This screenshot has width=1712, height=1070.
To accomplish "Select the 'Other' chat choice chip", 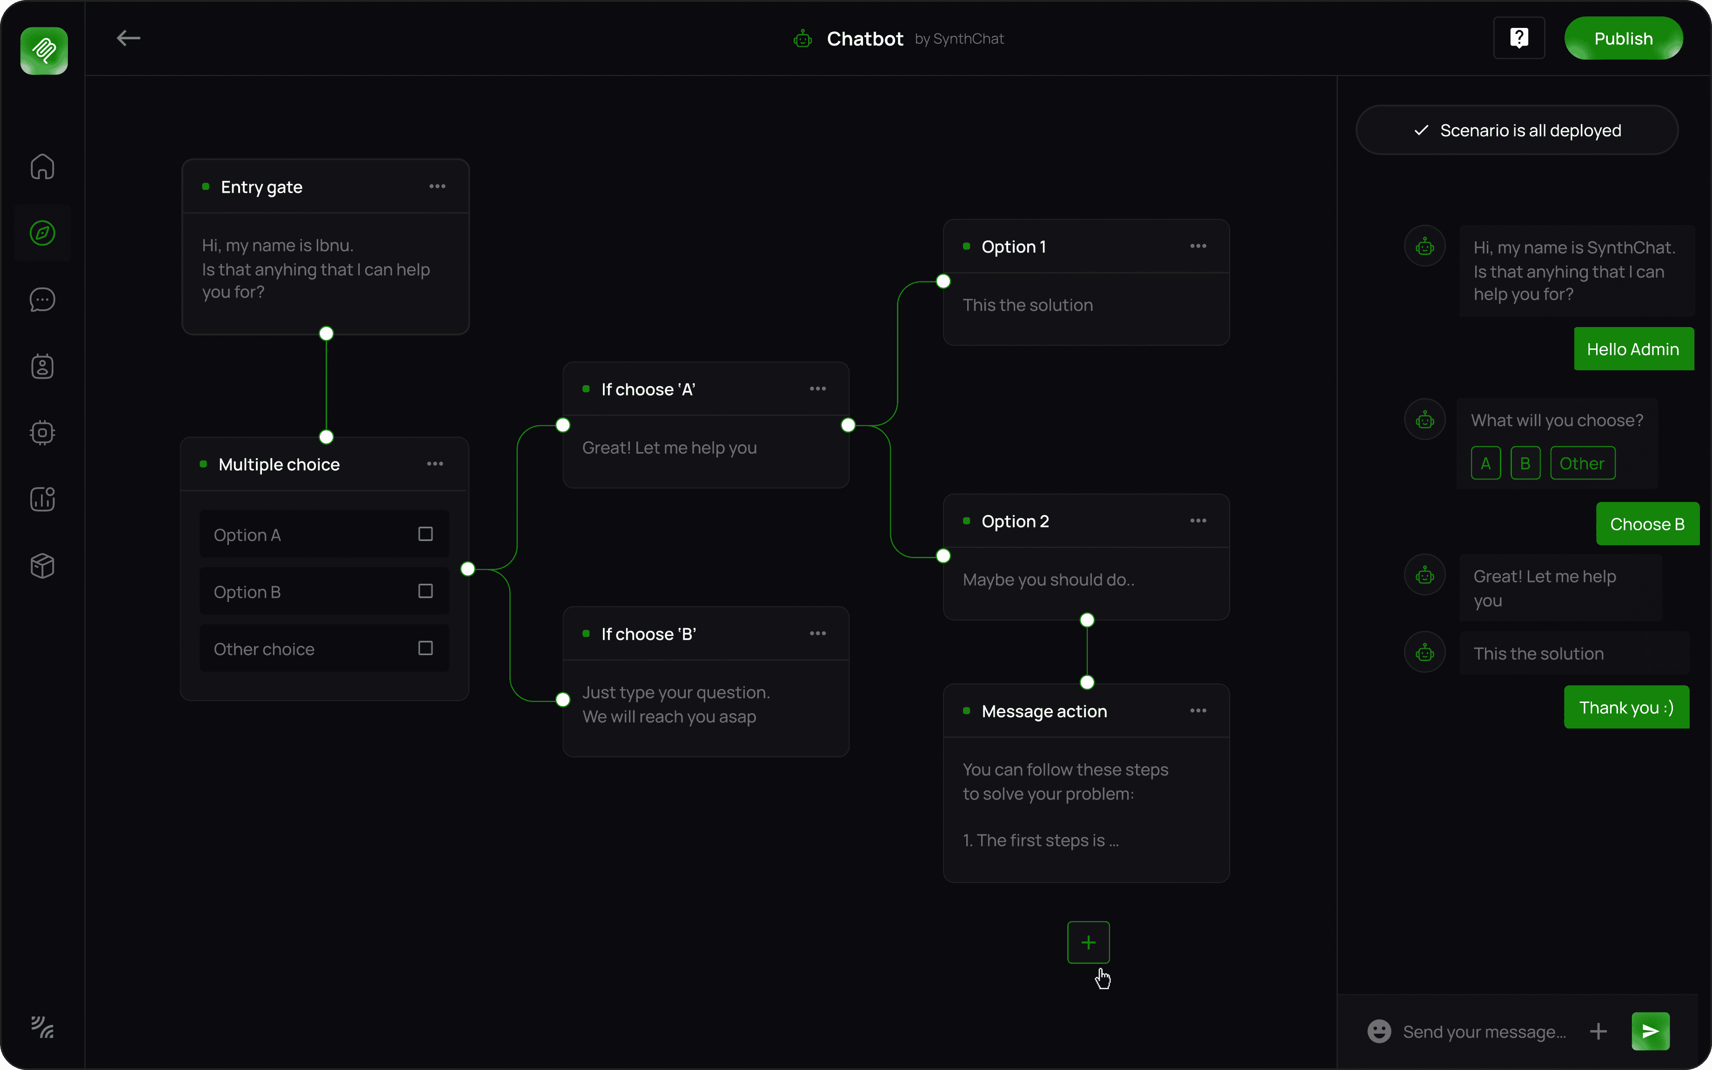I will (1582, 463).
